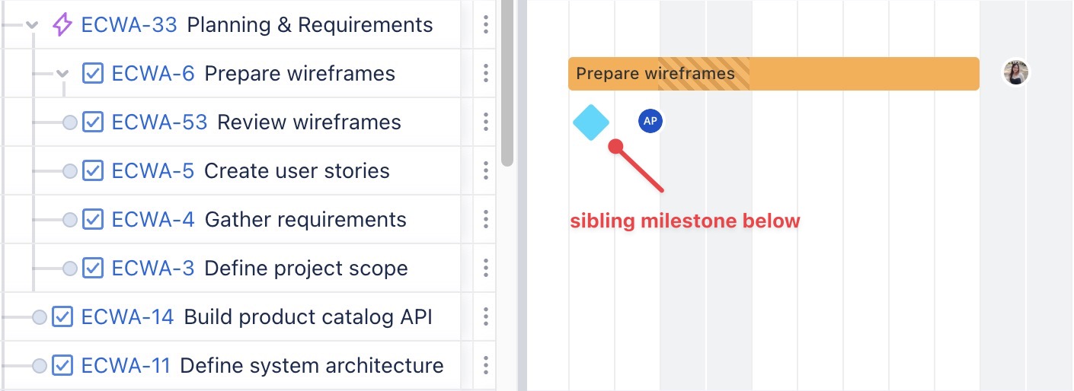Open the ECWA-5 issue key link
Viewport: 1074px width, 391px height.
[x=152, y=171]
